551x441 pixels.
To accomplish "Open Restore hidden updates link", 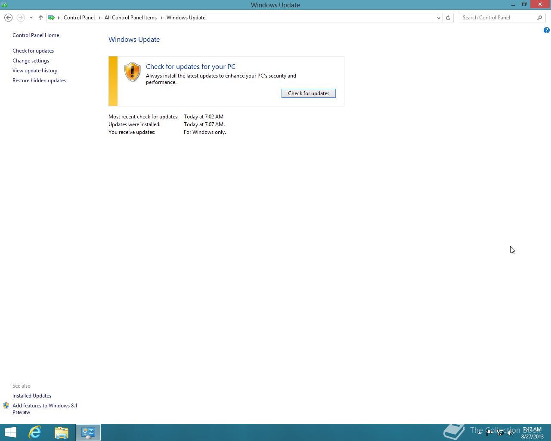I will tap(39, 81).
